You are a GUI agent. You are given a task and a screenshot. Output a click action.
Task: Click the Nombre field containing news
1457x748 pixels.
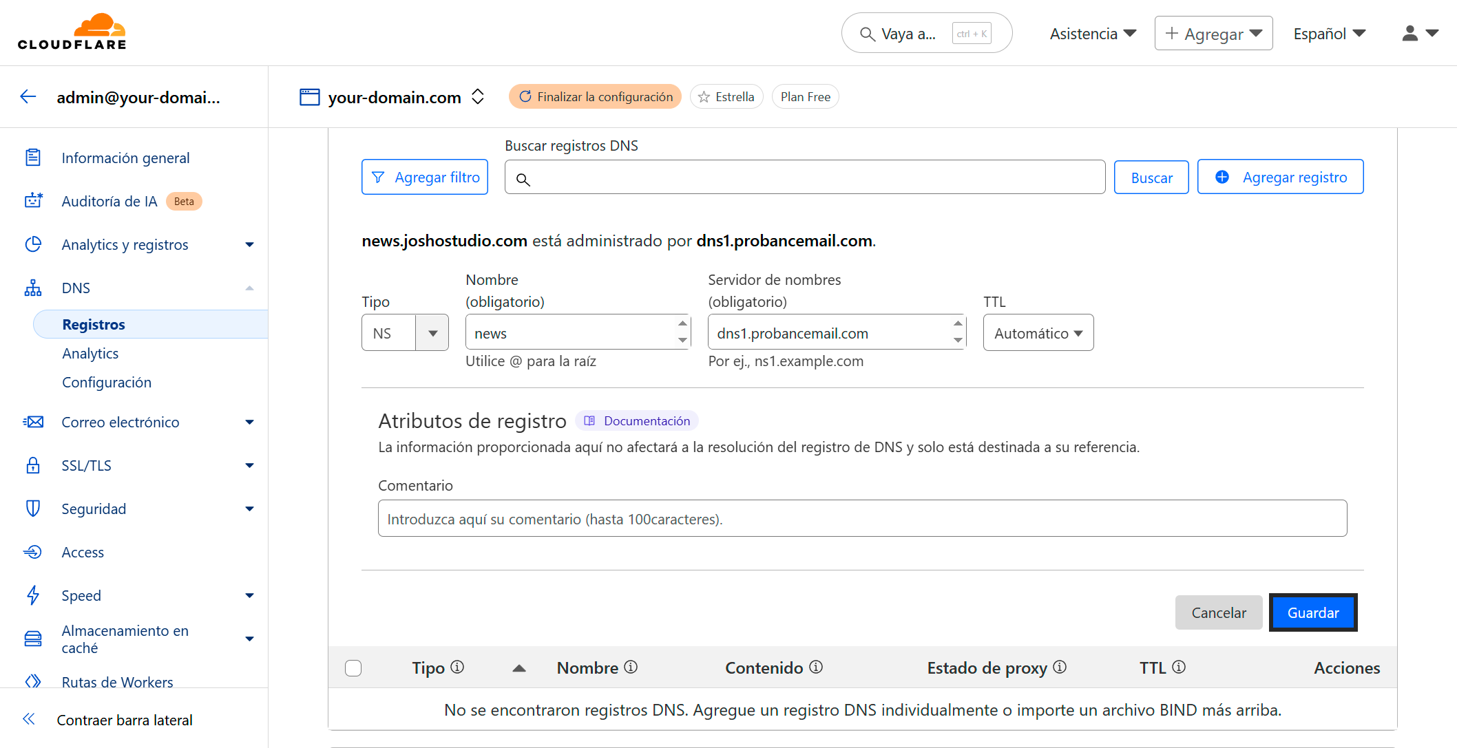tap(578, 332)
